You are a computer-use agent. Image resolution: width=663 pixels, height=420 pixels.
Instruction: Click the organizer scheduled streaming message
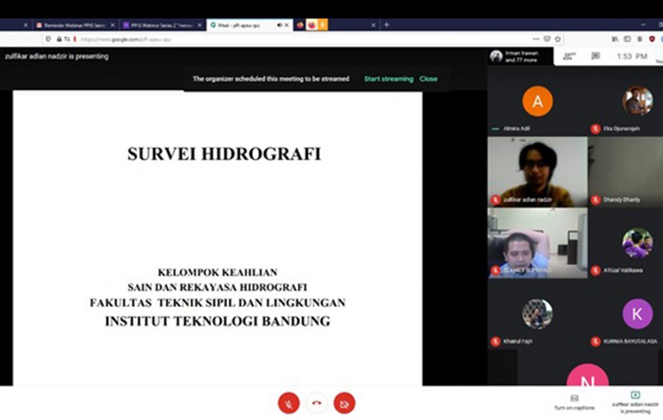[x=271, y=79]
